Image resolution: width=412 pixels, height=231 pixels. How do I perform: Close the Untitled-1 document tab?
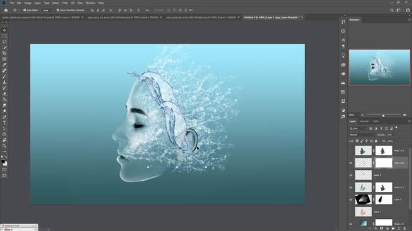[x=302, y=17]
